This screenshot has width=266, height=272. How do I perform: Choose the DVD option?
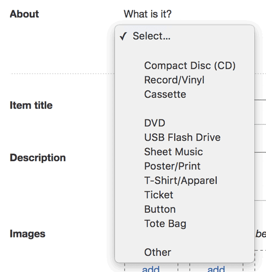pos(154,123)
